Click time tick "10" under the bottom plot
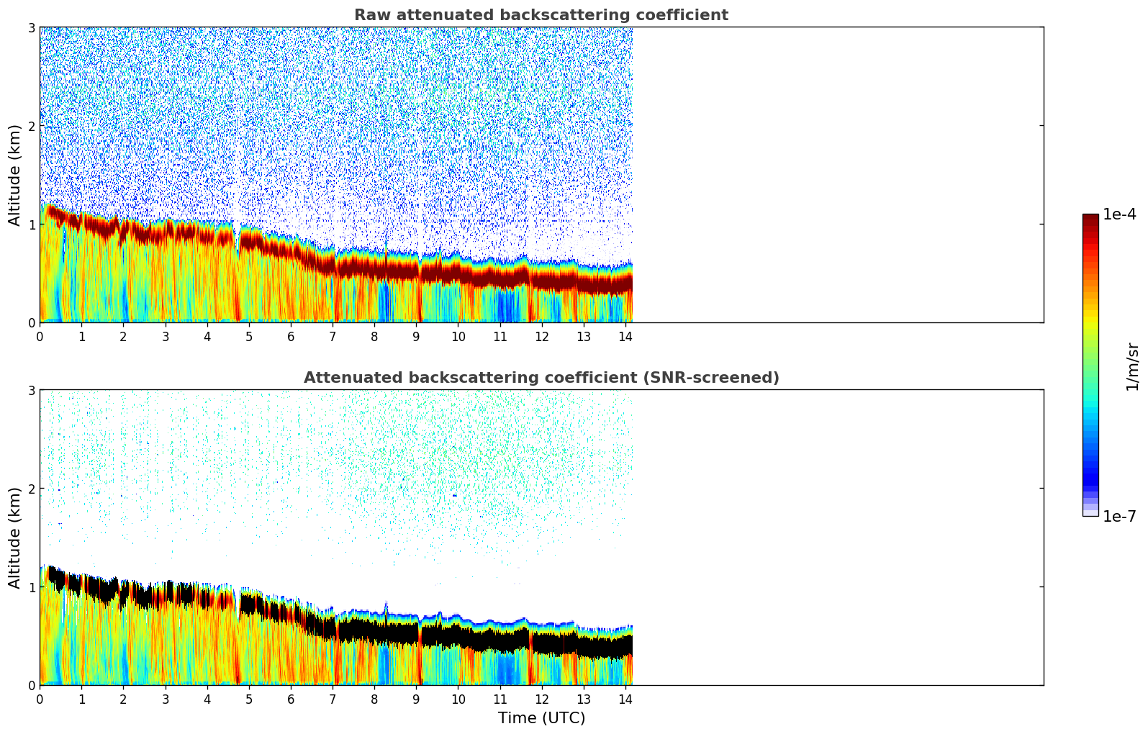 [x=458, y=699]
